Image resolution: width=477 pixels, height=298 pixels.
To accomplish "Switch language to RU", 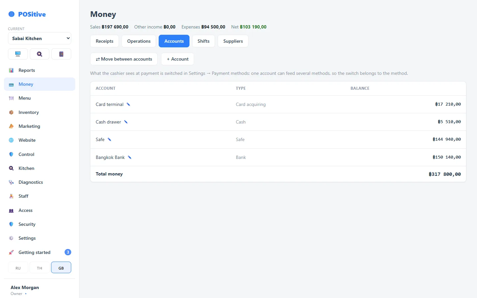I will tap(18, 268).
